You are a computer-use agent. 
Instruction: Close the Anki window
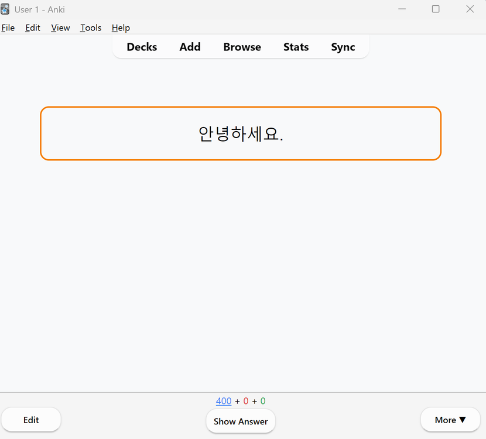(470, 9)
